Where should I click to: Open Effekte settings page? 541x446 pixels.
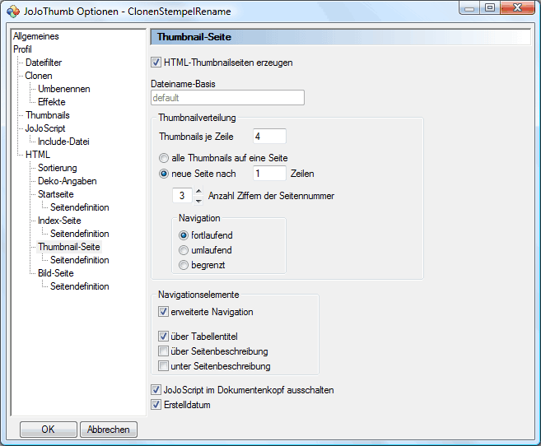pos(51,102)
